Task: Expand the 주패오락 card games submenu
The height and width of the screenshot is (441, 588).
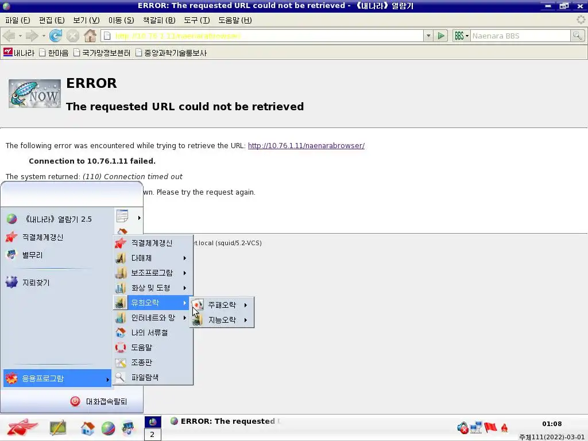Action: tap(222, 305)
